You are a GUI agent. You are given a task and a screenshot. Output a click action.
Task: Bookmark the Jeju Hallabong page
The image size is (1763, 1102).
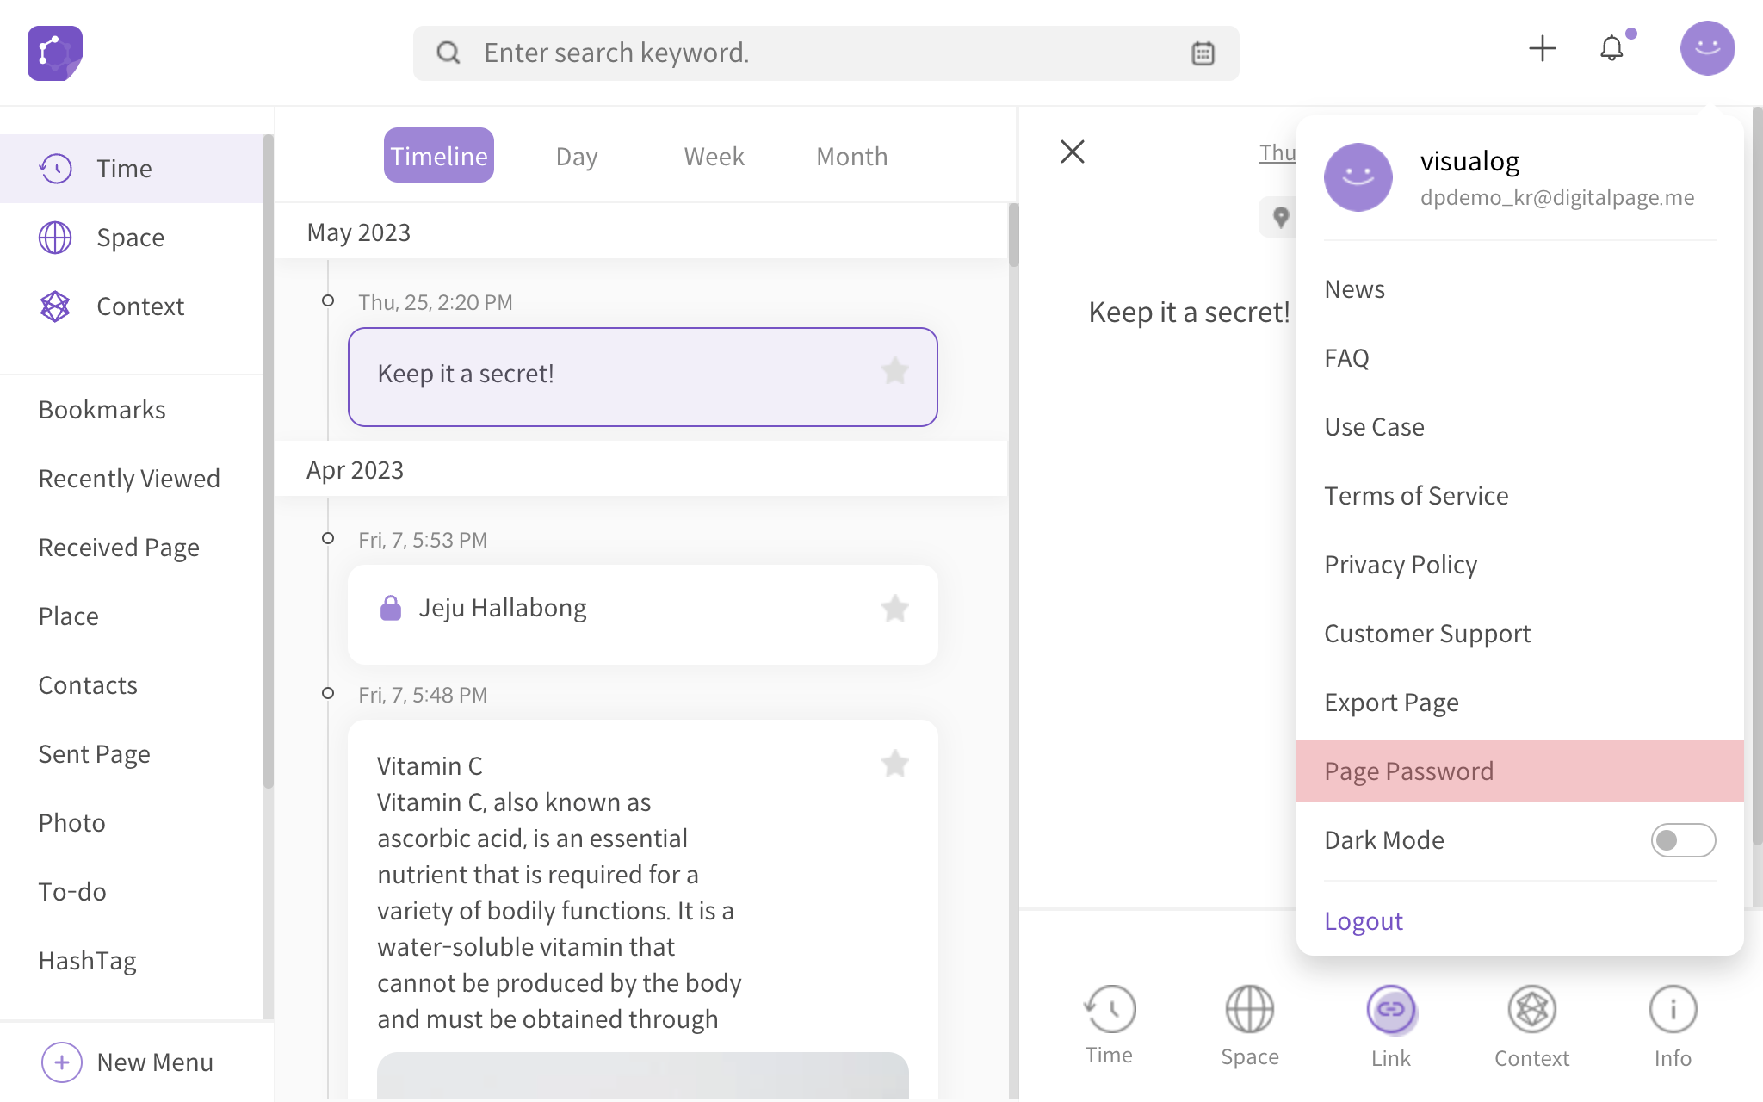click(894, 609)
